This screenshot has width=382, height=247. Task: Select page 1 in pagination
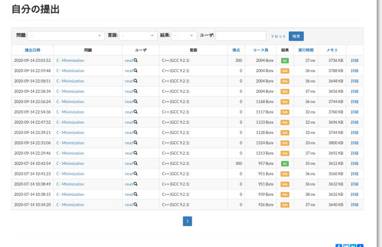pos(187,221)
